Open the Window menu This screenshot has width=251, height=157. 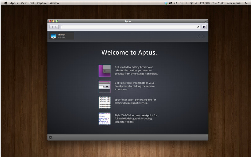(54, 3)
